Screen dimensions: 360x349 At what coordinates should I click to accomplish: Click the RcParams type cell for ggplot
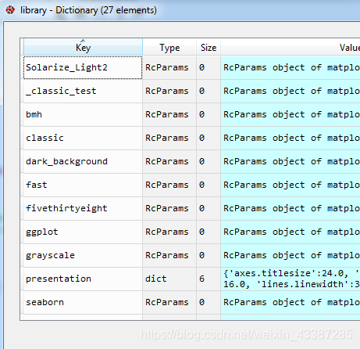pyautogui.click(x=169, y=232)
